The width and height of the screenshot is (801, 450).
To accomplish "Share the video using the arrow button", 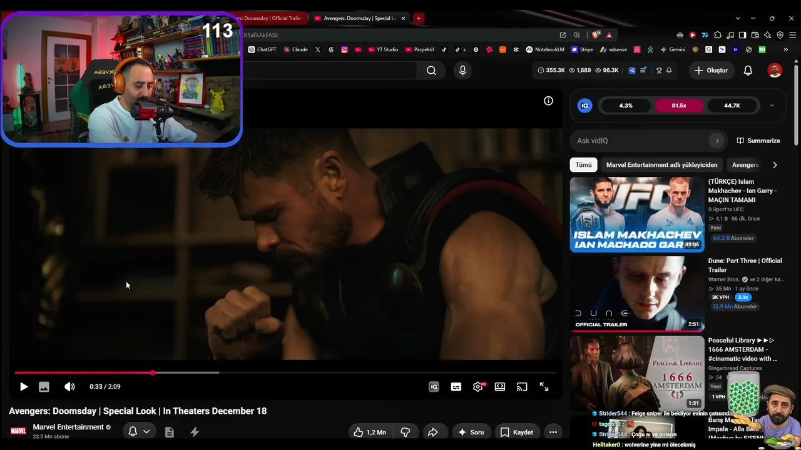I will tap(433, 432).
